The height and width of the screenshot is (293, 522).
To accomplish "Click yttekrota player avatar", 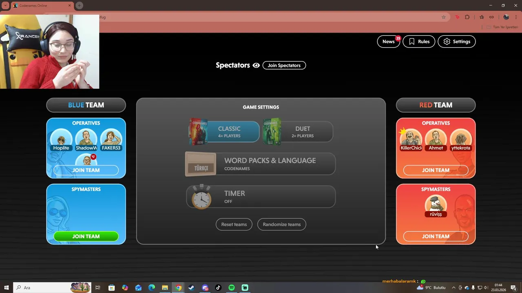I will click(x=461, y=140).
